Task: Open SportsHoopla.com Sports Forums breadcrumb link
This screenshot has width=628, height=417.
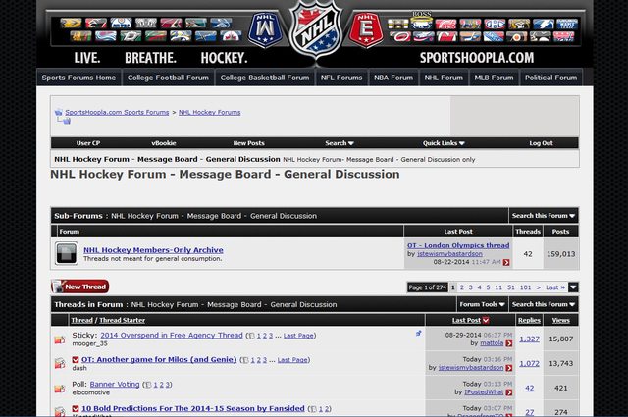Action: (117, 112)
